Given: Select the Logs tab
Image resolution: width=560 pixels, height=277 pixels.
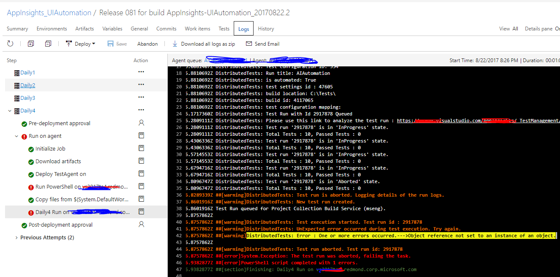Looking at the screenshot, I should (x=243, y=29).
